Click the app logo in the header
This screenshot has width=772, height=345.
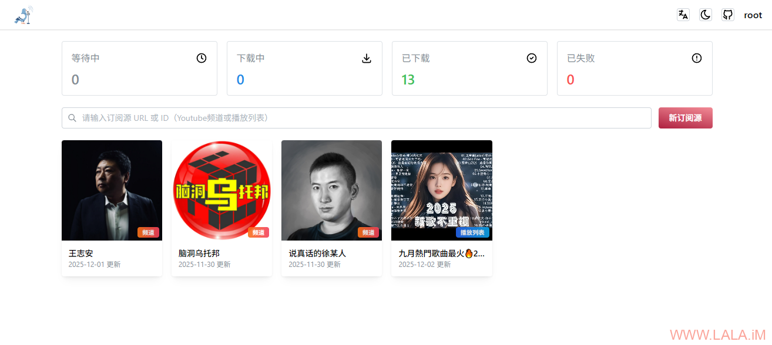24,15
